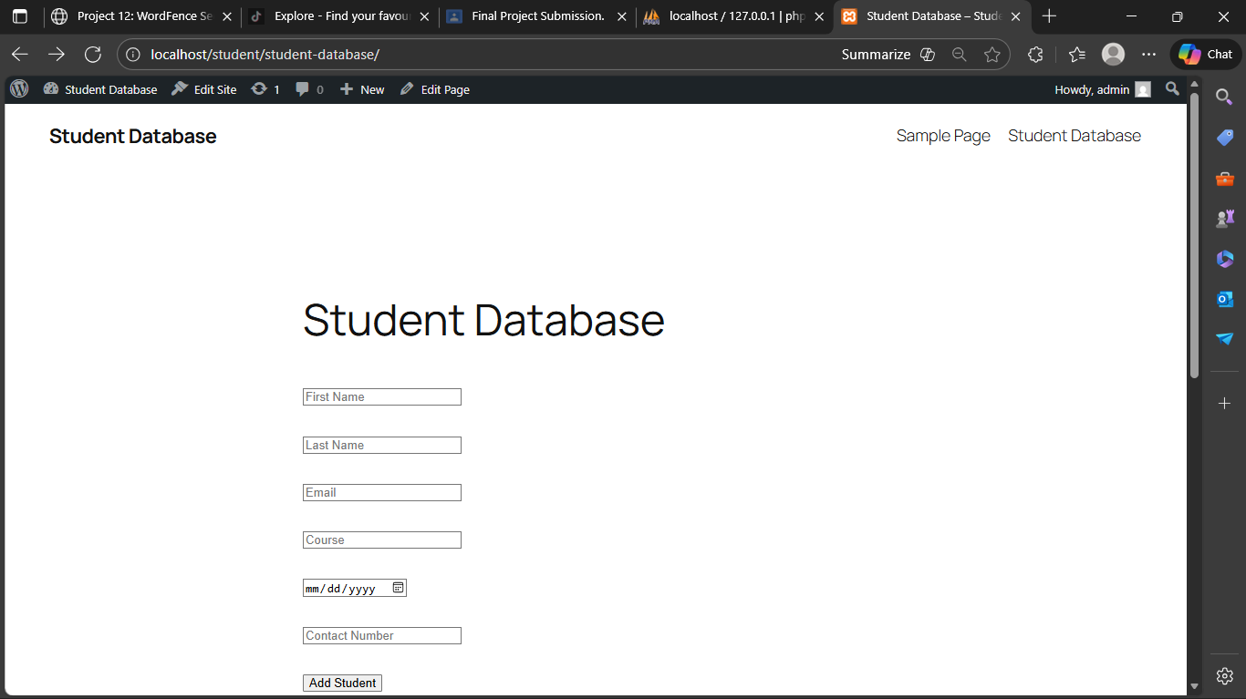
Task: Open Copilot Chat button
Action: pyautogui.click(x=1206, y=55)
